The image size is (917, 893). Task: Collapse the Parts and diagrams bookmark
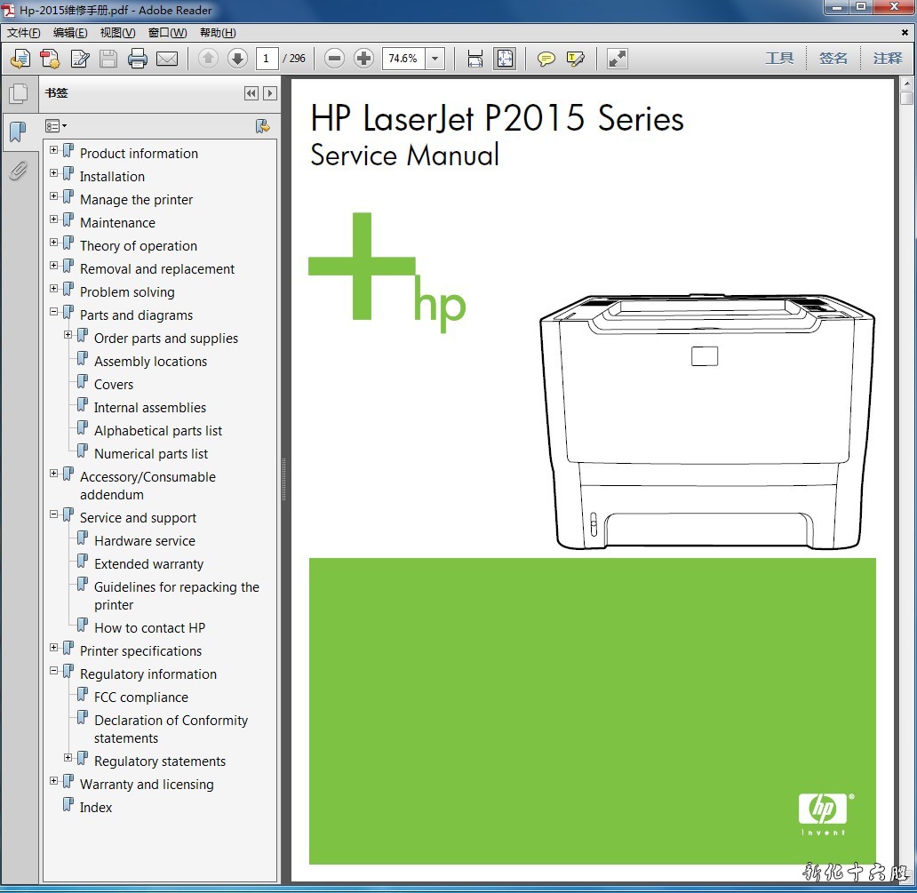click(x=54, y=312)
